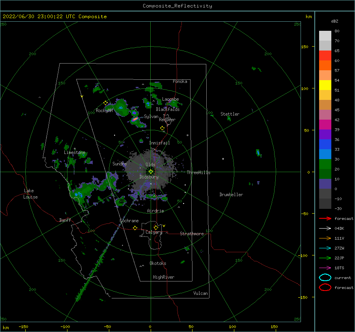Click the -30 value on the dBZ scale
The width and height of the screenshot is (355, 332).
[x=338, y=208]
